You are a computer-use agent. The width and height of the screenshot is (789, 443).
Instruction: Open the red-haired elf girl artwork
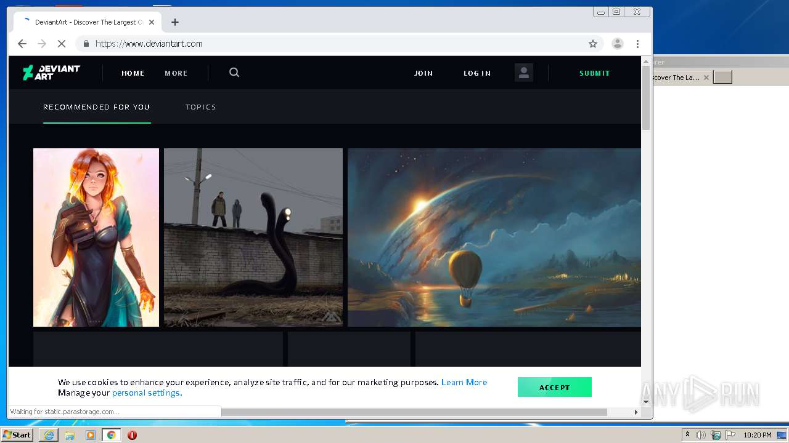click(x=96, y=237)
